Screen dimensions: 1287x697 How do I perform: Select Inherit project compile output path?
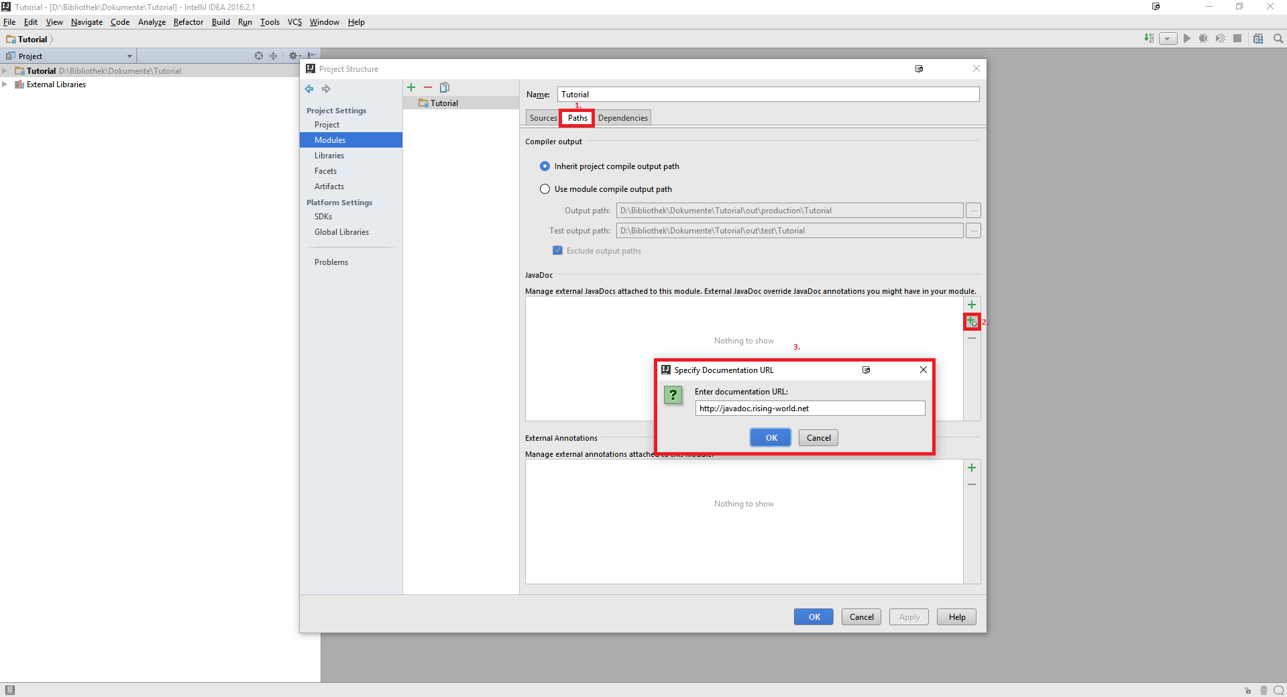(545, 166)
